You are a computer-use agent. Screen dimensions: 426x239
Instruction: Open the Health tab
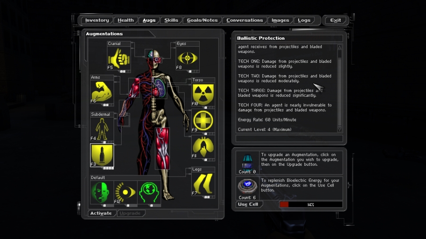[x=125, y=20]
